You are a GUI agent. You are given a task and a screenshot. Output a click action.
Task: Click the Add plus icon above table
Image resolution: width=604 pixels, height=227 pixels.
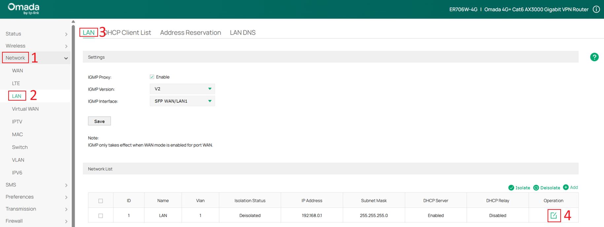point(566,187)
